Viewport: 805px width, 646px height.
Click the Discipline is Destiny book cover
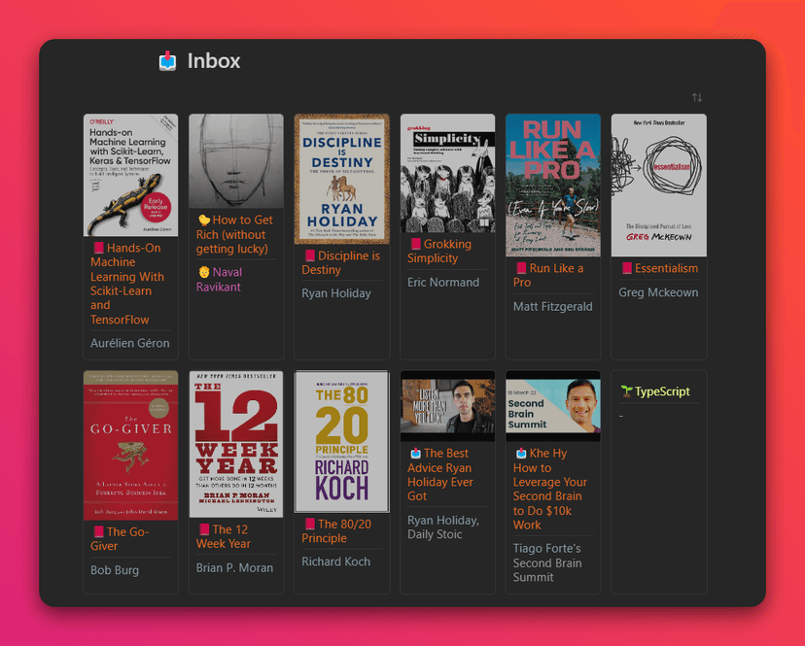[342, 179]
